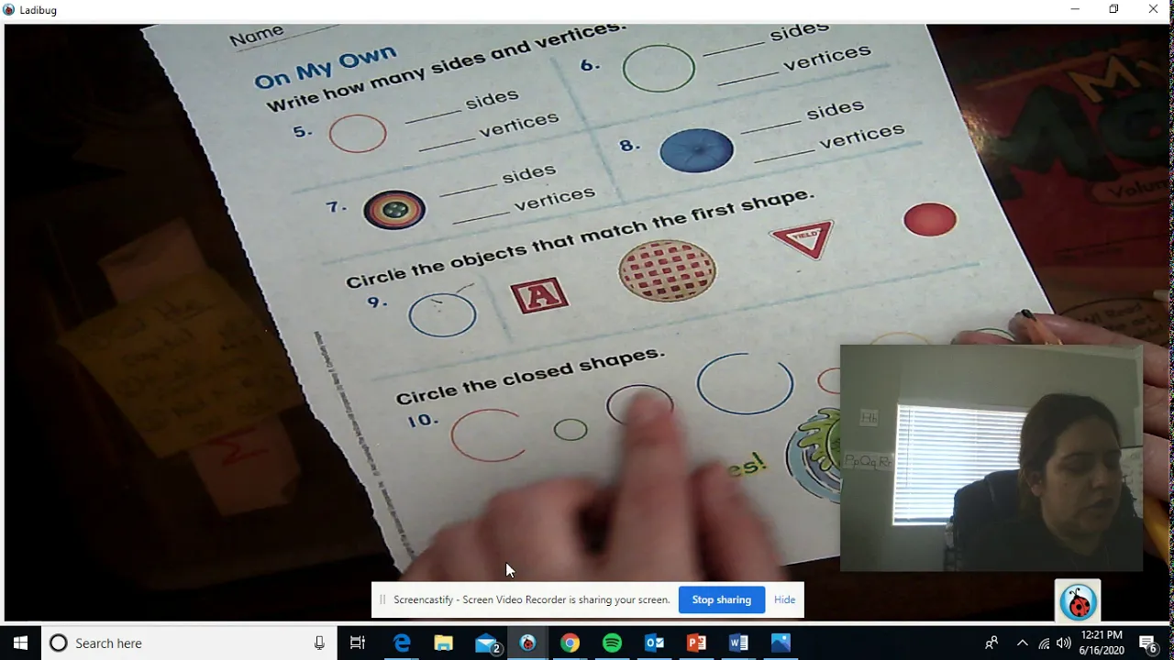Viewport: 1174px width, 660px height.
Task: Close the Ladibug window
Action: (1153, 9)
